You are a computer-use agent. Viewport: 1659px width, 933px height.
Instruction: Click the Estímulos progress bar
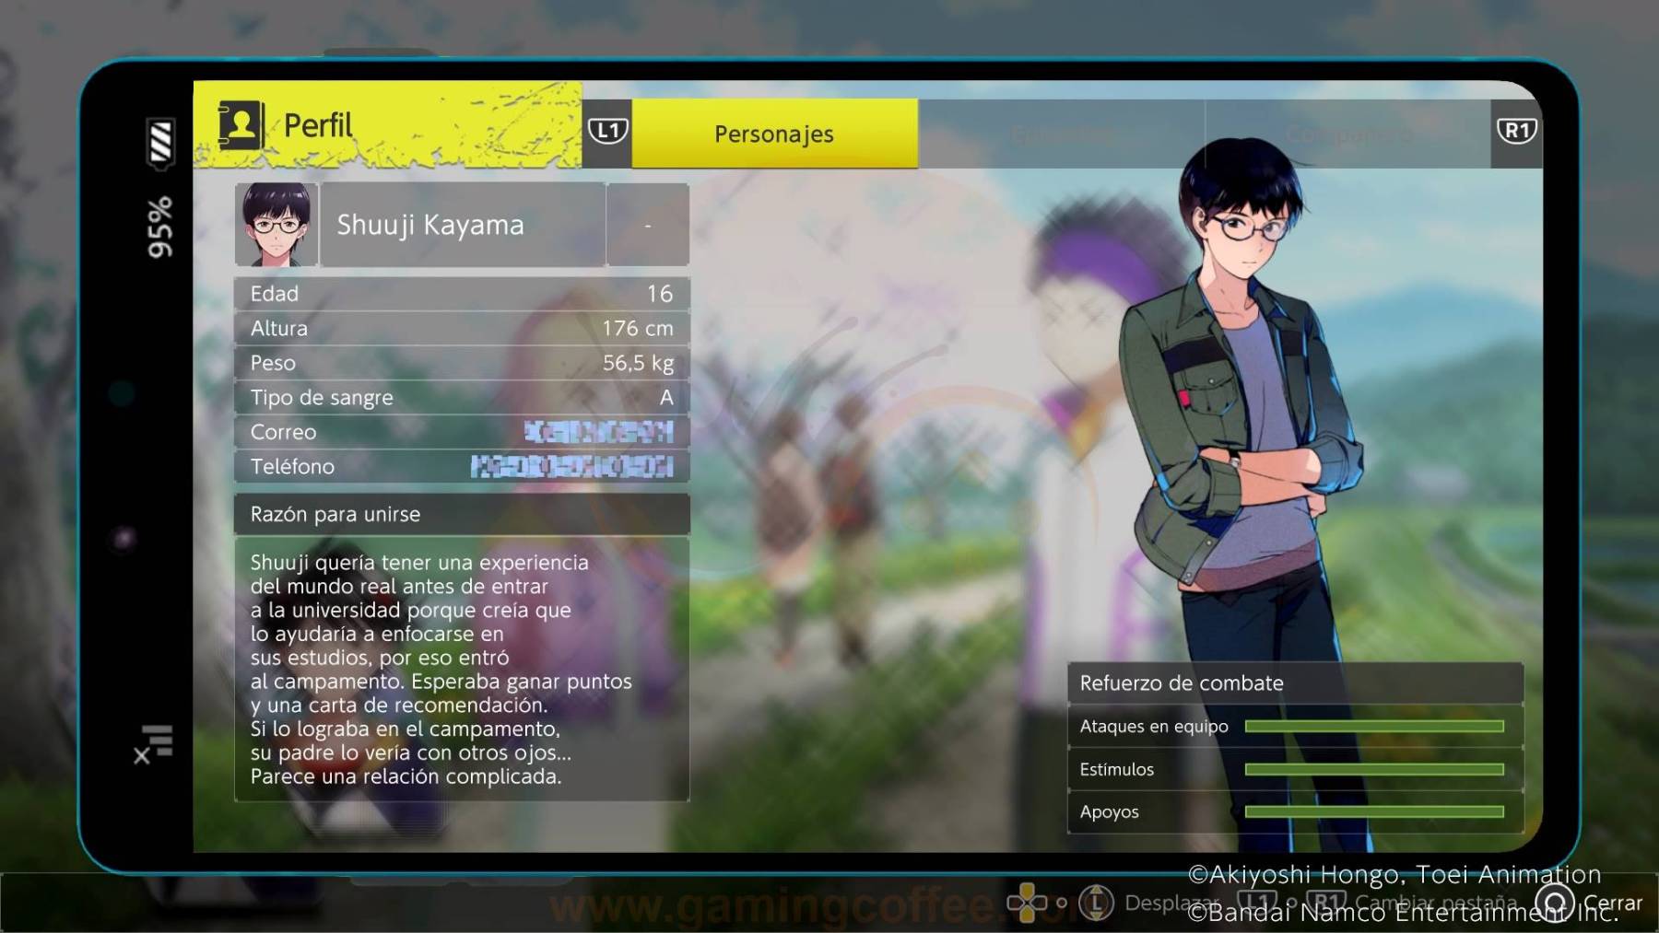pyautogui.click(x=1374, y=769)
